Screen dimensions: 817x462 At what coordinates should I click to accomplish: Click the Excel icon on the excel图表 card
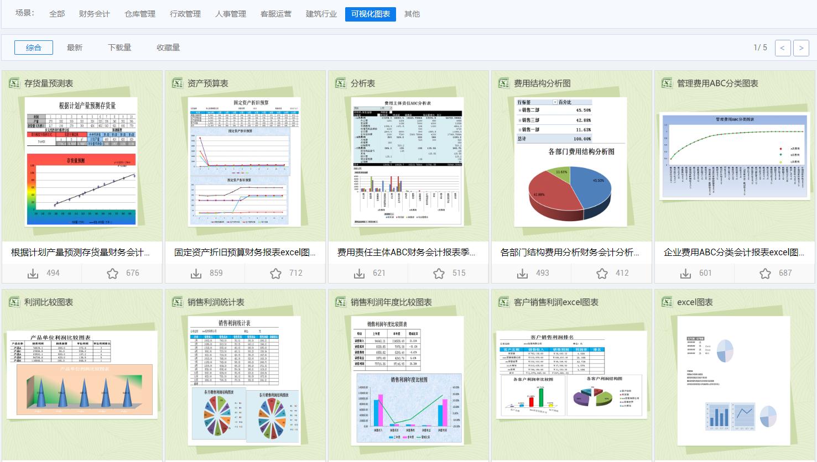point(665,302)
